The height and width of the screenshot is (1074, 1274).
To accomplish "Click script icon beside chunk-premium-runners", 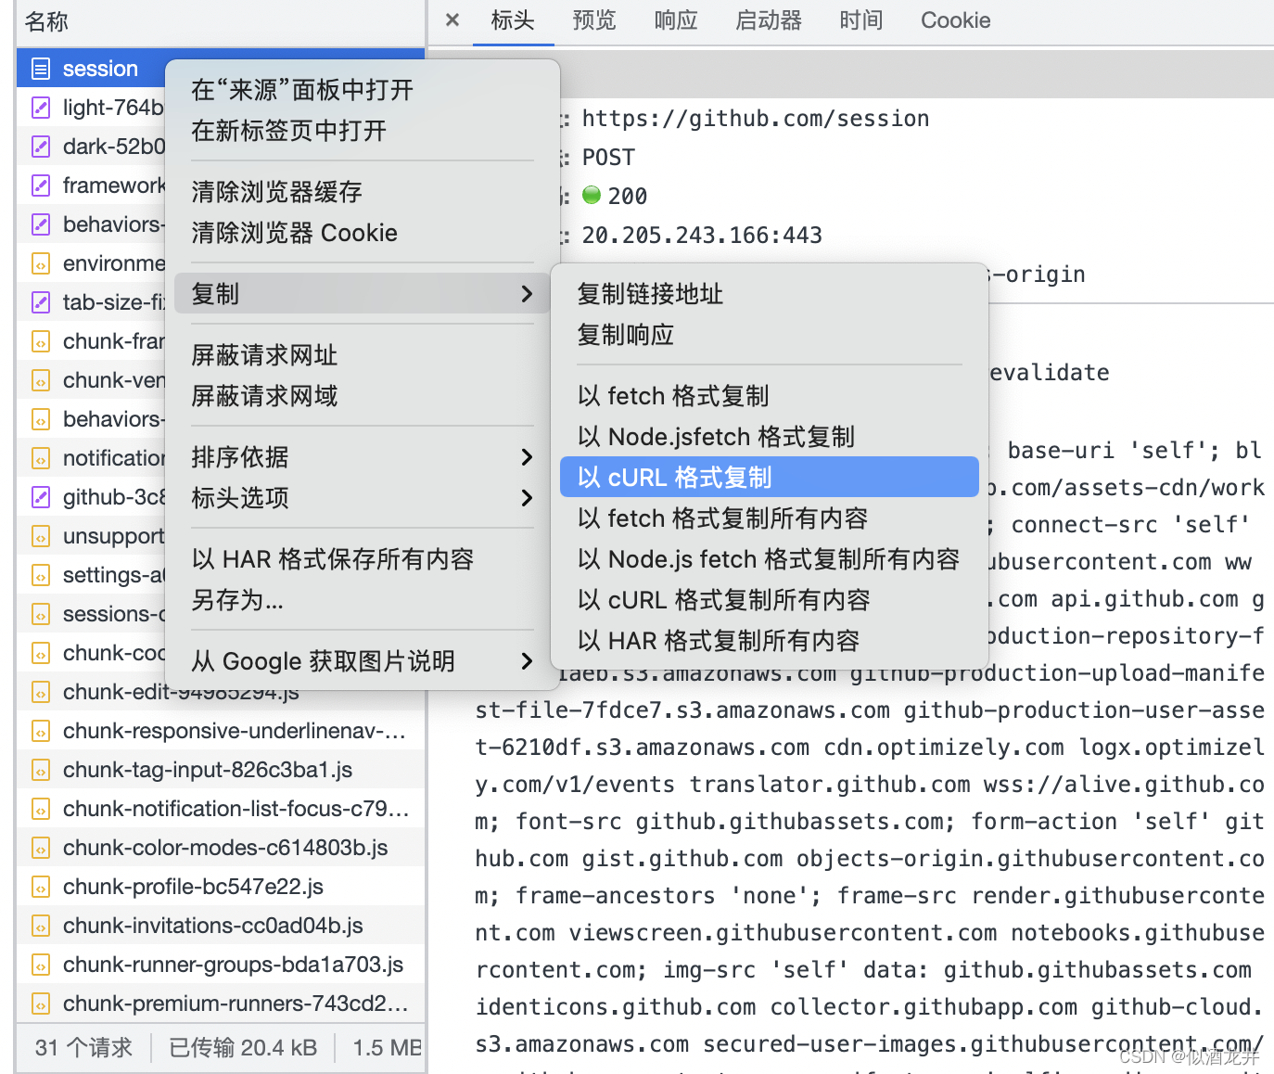I will point(41,1004).
